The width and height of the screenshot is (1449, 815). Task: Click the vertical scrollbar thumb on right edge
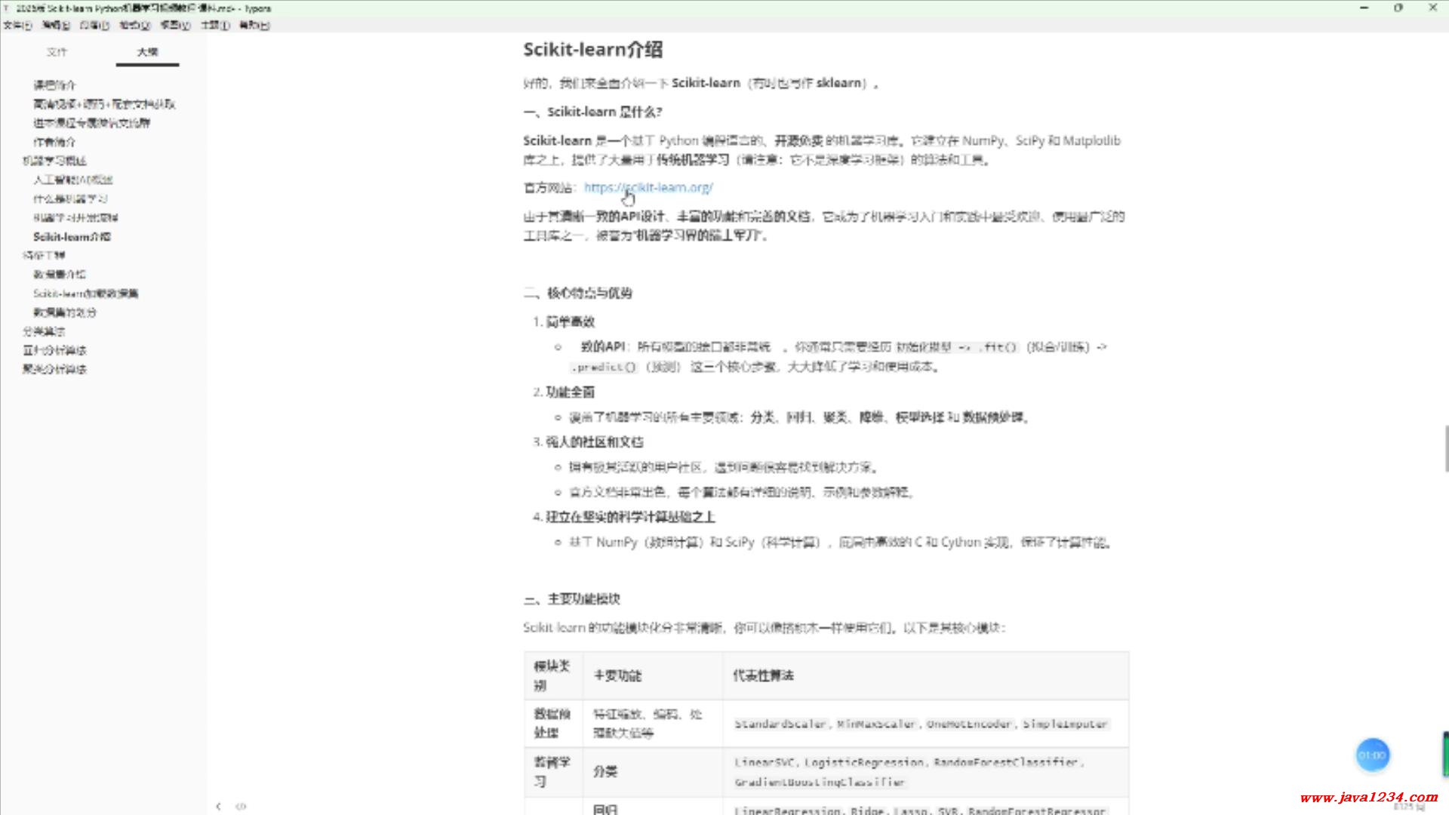tap(1445, 448)
